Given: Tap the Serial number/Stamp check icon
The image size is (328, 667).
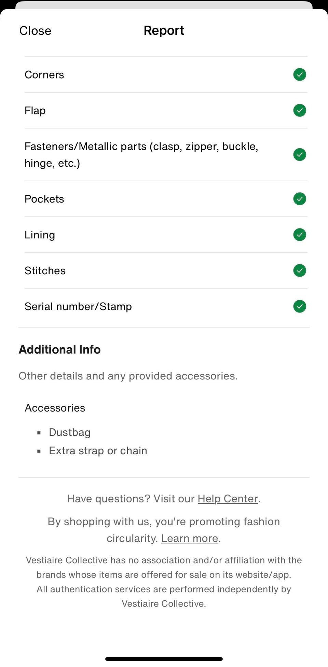Looking at the screenshot, I should pos(300,306).
